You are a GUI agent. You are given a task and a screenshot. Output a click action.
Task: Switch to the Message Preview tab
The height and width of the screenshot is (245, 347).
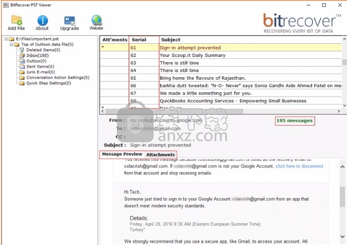pos(122,154)
